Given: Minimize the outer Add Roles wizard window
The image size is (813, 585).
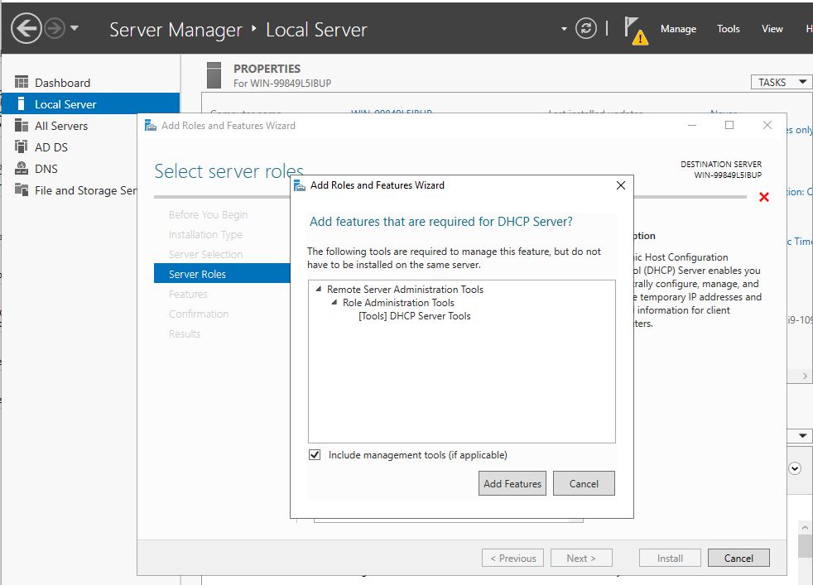Looking at the screenshot, I should [691, 125].
